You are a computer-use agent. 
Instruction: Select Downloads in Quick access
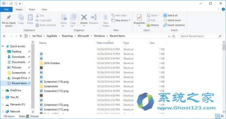[18, 57]
